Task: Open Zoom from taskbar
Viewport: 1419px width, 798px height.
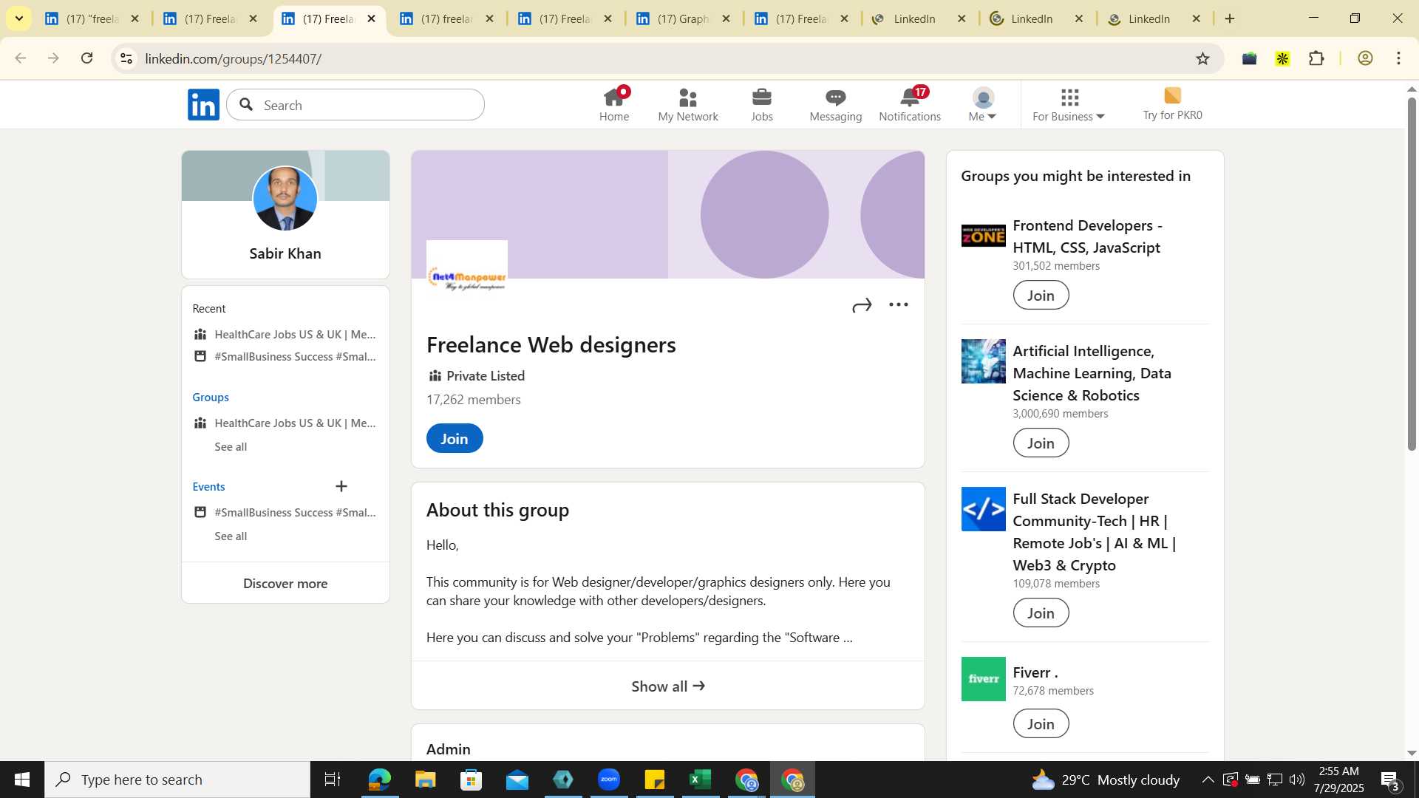Action: pyautogui.click(x=609, y=780)
